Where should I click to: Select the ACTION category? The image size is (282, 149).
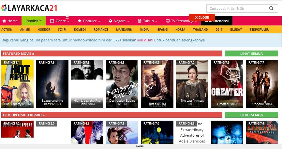click(7, 30)
